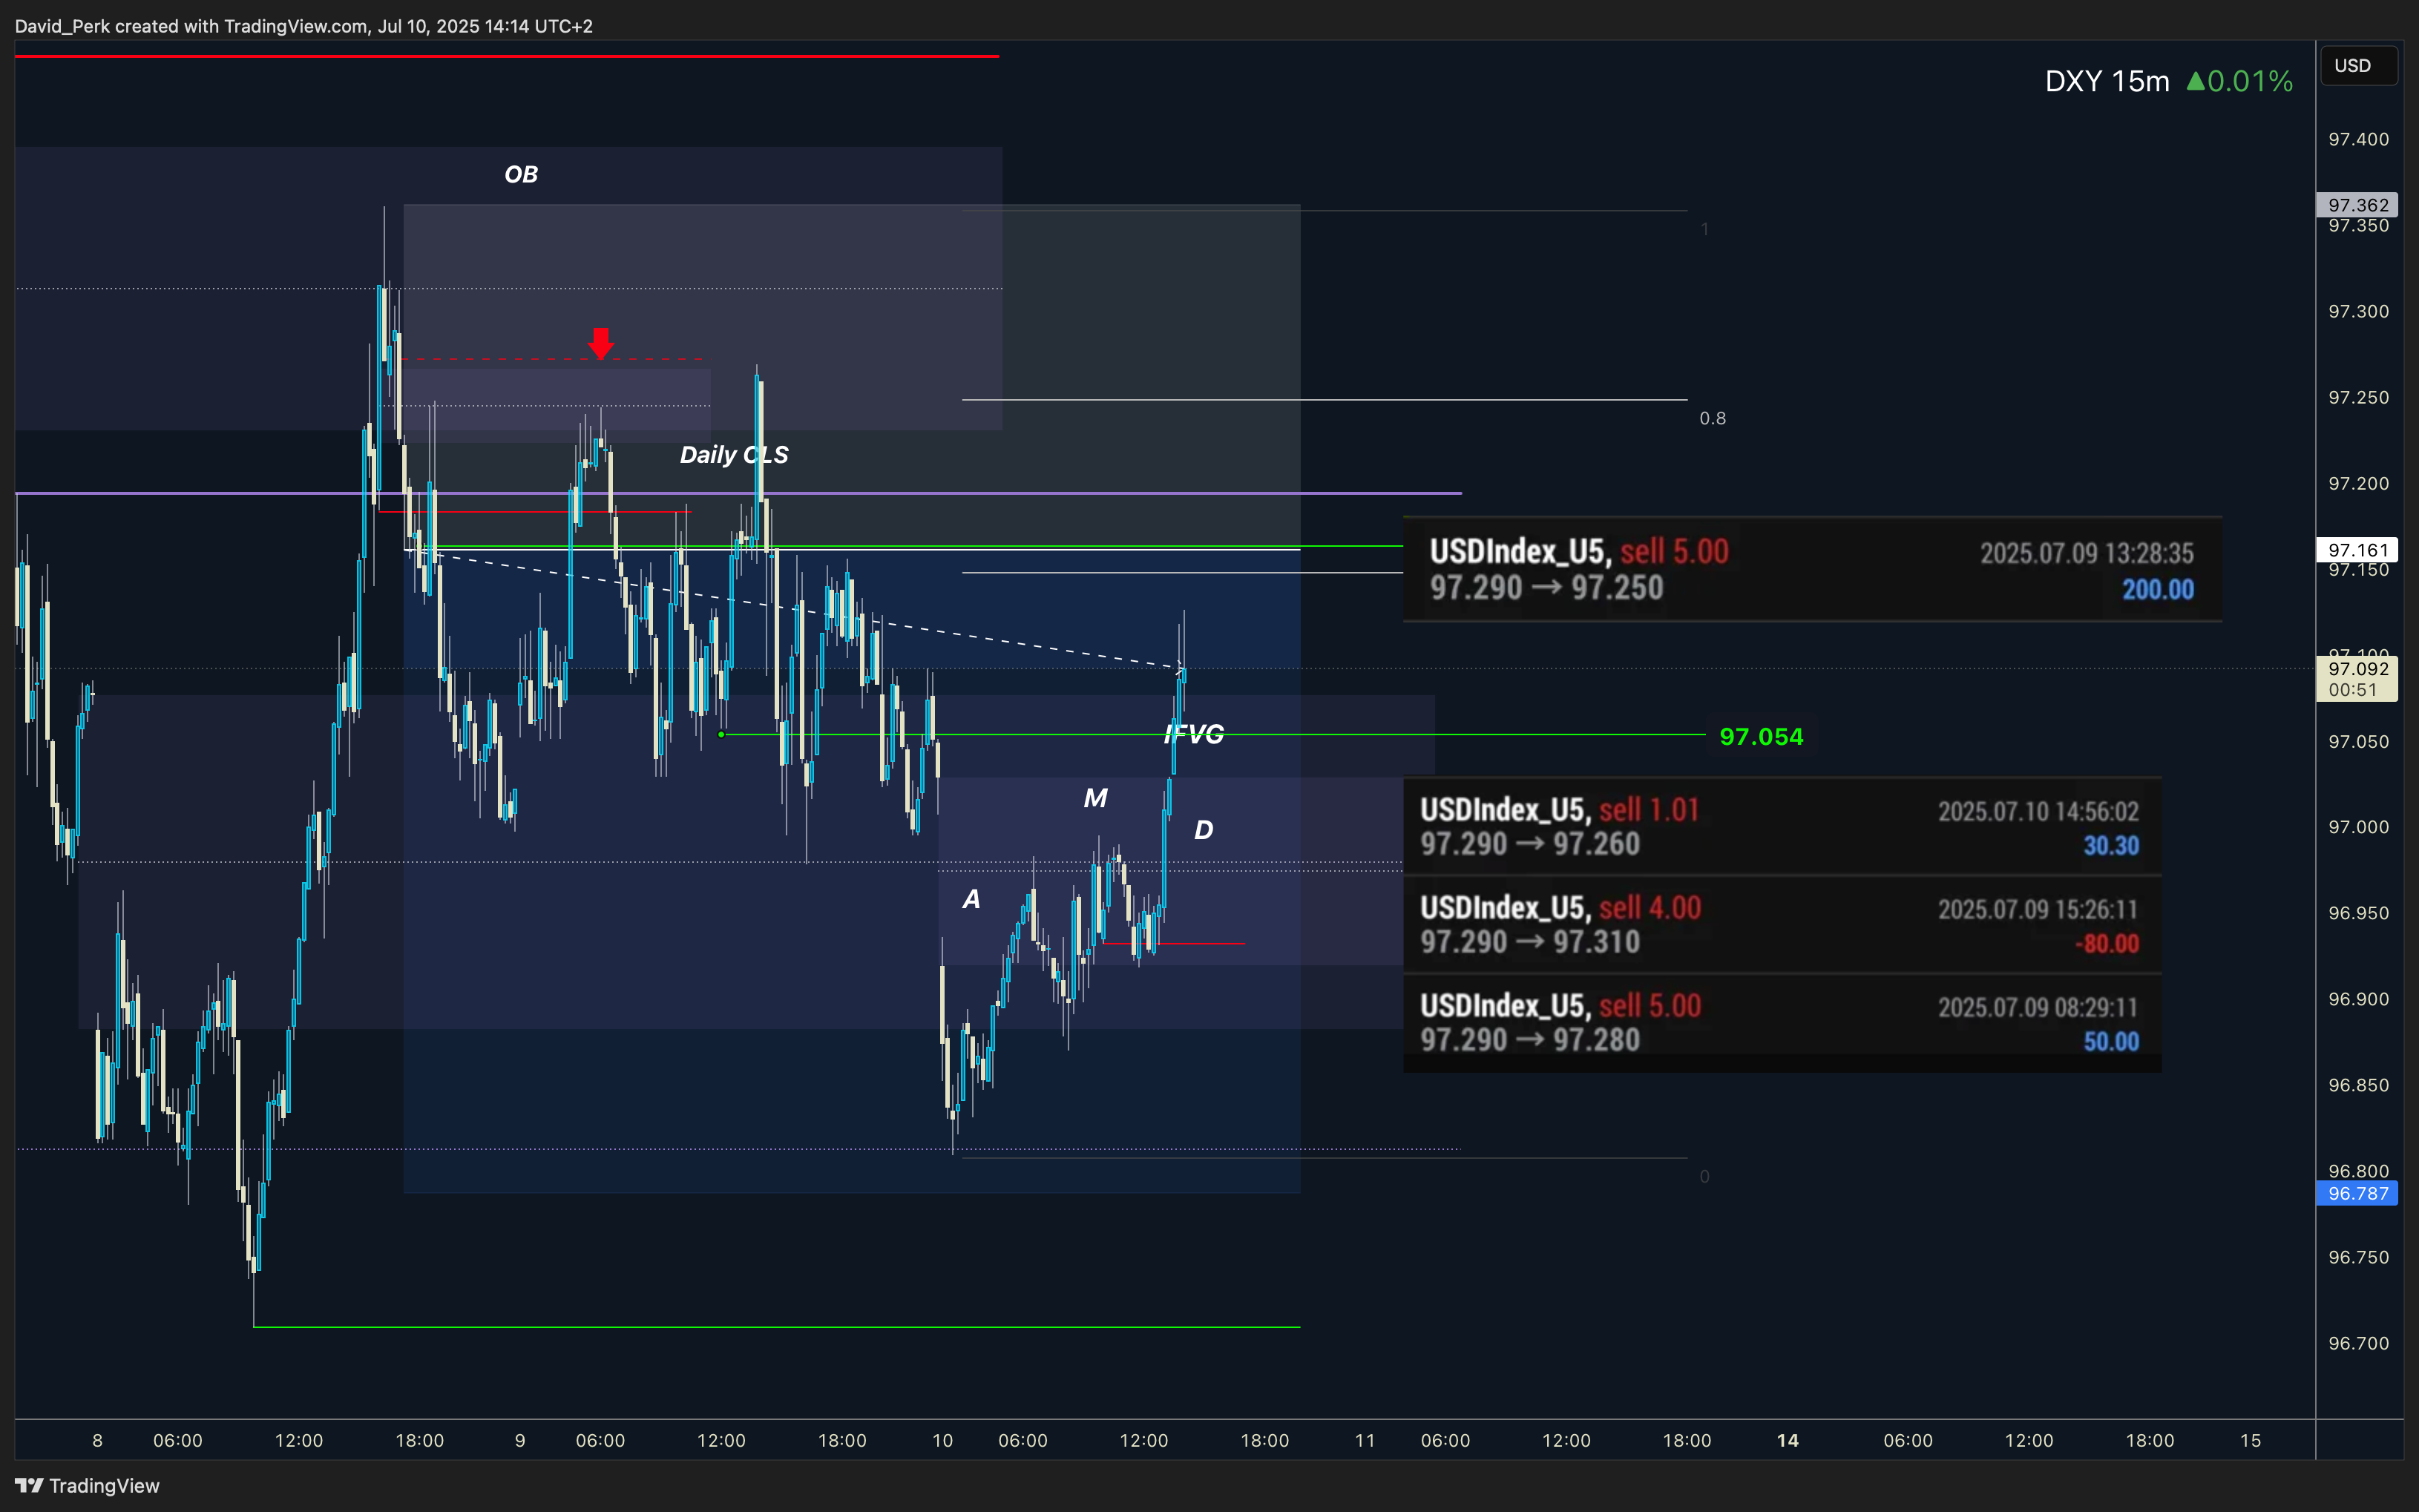
Task: Click the 96.950 price axis label
Action: tap(2358, 913)
